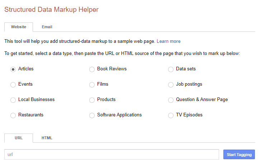Select the Software Applications option

pyautogui.click(x=92, y=115)
